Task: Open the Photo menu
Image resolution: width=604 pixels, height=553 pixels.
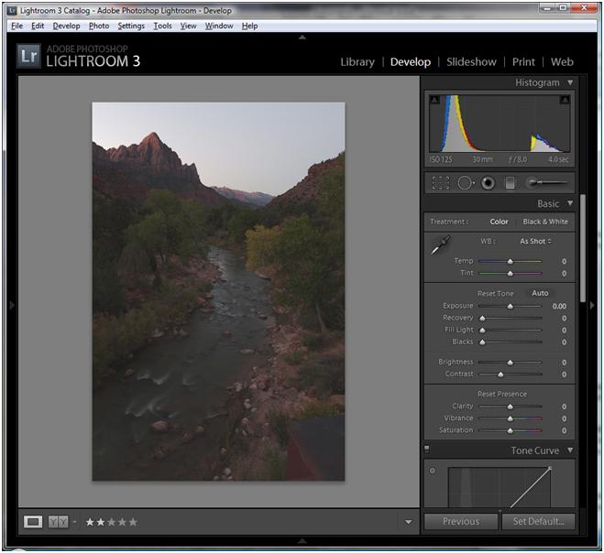Action: (x=99, y=26)
